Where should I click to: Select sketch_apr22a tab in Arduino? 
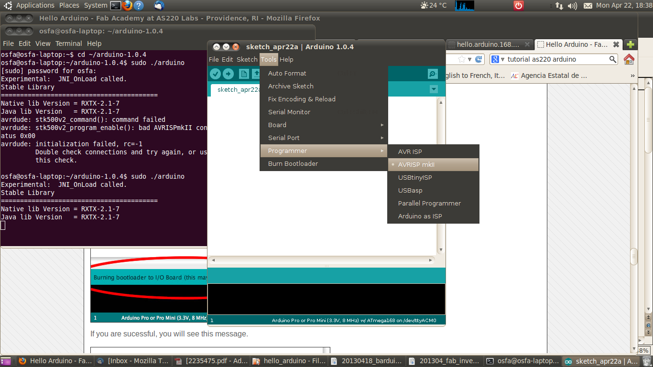(x=237, y=89)
